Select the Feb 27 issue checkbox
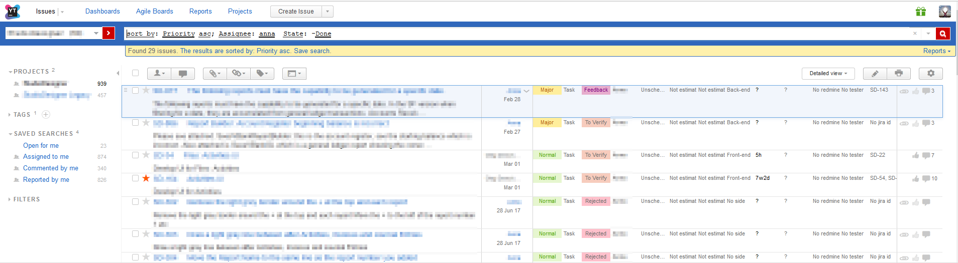Image resolution: width=958 pixels, height=263 pixels. pyautogui.click(x=136, y=123)
